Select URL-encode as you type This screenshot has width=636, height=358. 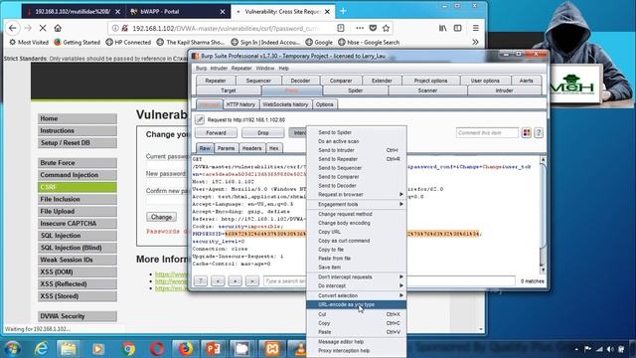click(356, 304)
